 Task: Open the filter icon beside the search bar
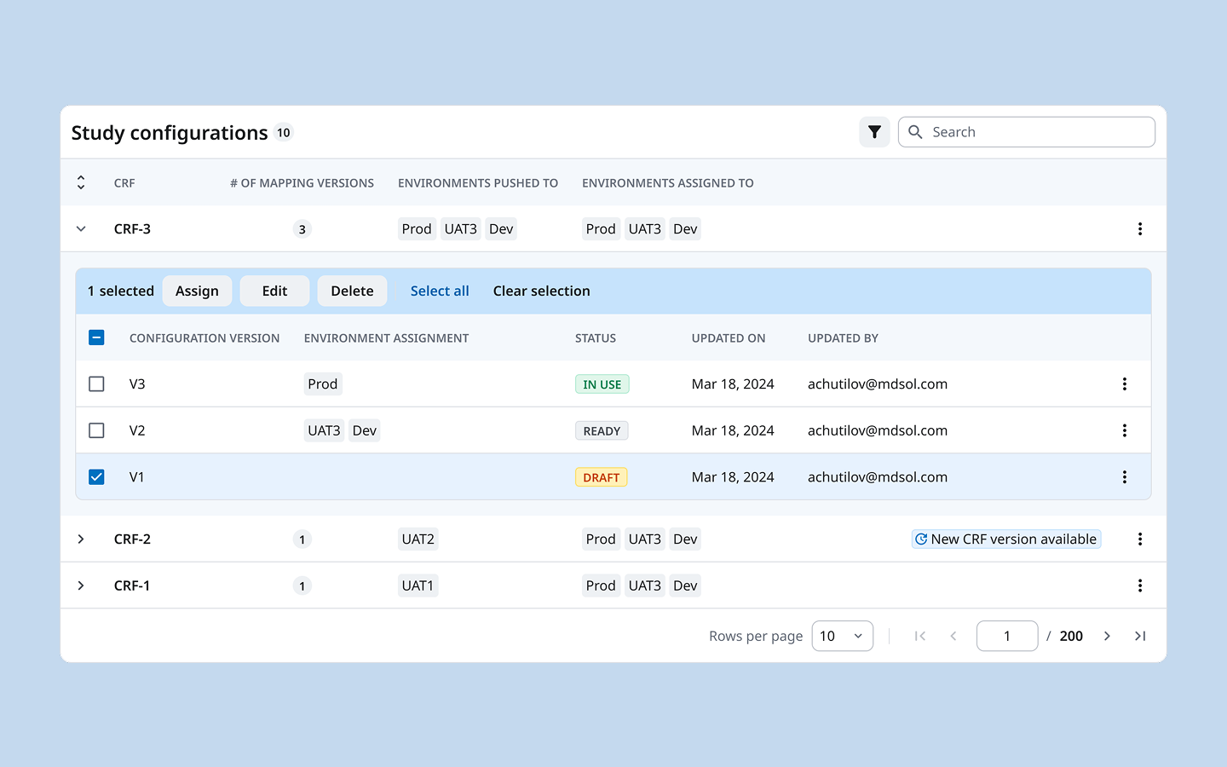[874, 132]
